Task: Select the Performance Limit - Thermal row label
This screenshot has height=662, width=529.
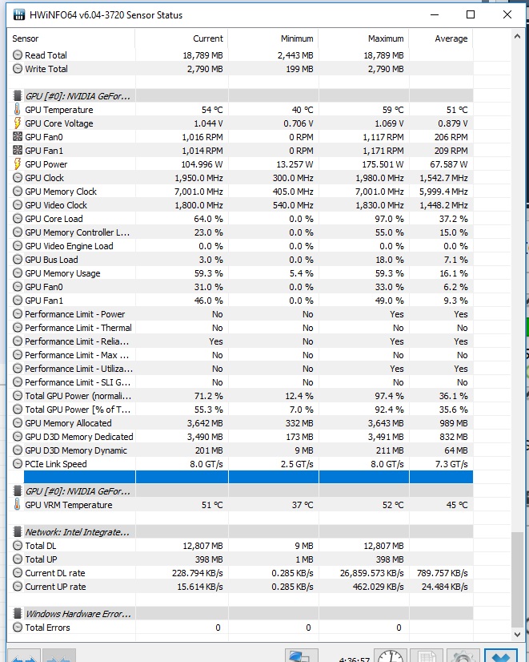Action: pyautogui.click(x=78, y=328)
